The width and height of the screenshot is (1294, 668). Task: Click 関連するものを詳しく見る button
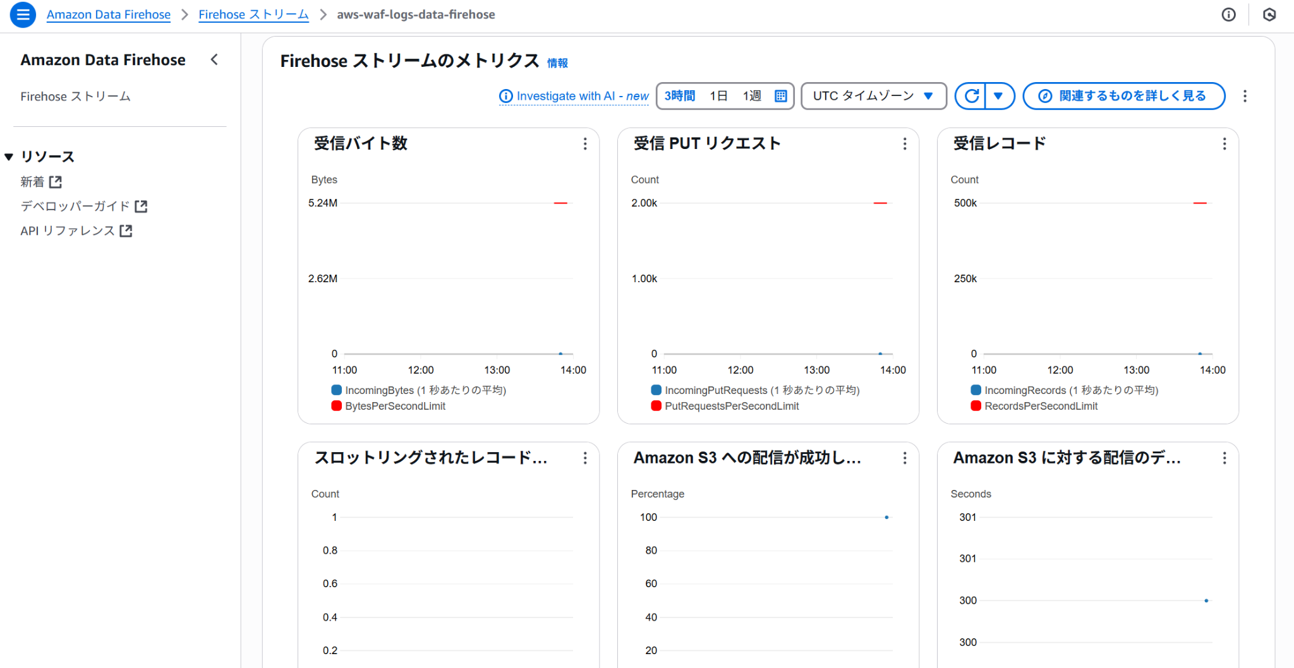(x=1123, y=96)
